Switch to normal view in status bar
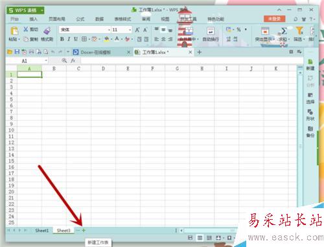Screen dimensions: 324x247 (x=200, y=238)
